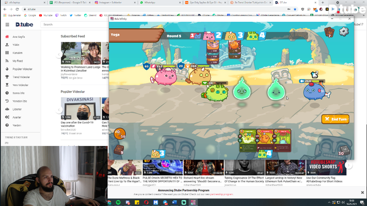Screen dimensions: 367x206
Task: Target the blue enemy Axie
Action: pyautogui.click(x=316, y=92)
